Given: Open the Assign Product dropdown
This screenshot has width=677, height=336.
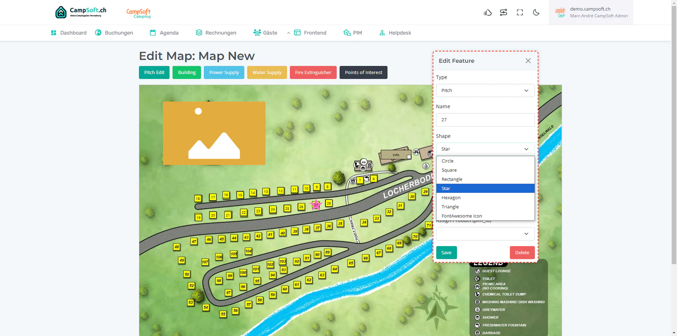Looking at the screenshot, I should tap(485, 234).
